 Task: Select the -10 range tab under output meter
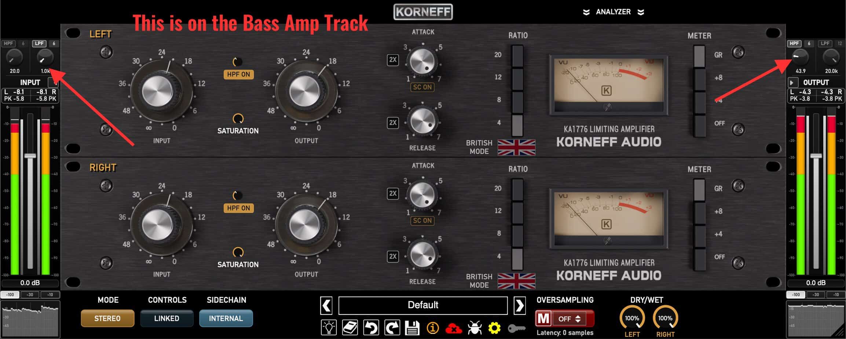(x=836, y=295)
